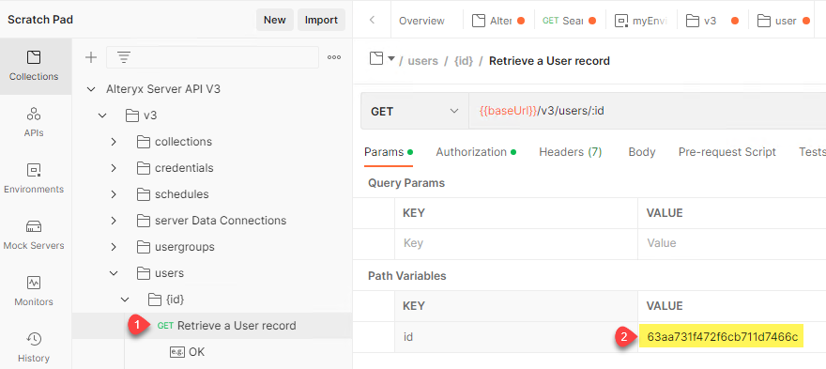Click the id path variable value field
Viewport: 826px width, 369px height.
click(732, 337)
